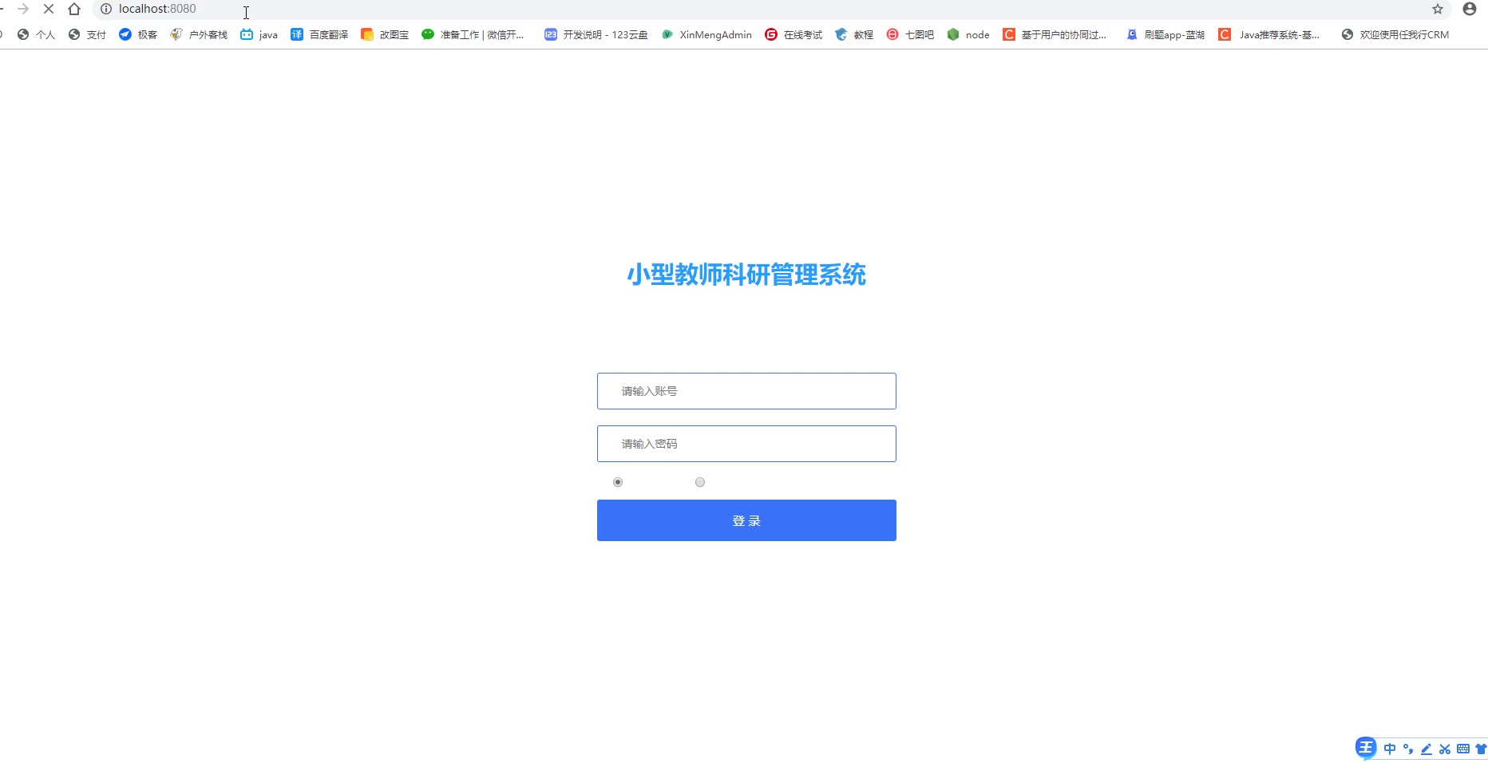Focus the 请输入密码 password field
The width and height of the screenshot is (1488, 763).
pyautogui.click(x=746, y=444)
